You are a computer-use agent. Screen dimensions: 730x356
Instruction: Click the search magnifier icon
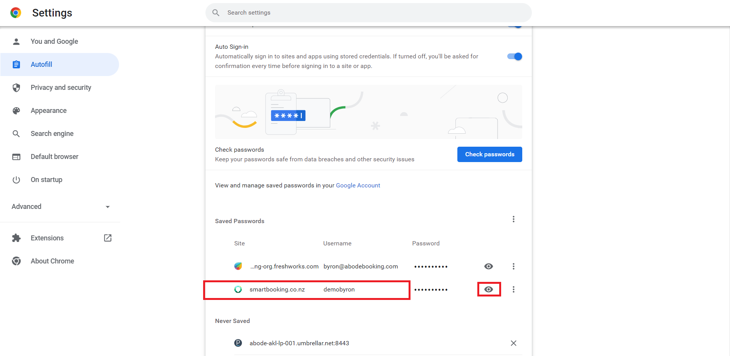tap(216, 13)
